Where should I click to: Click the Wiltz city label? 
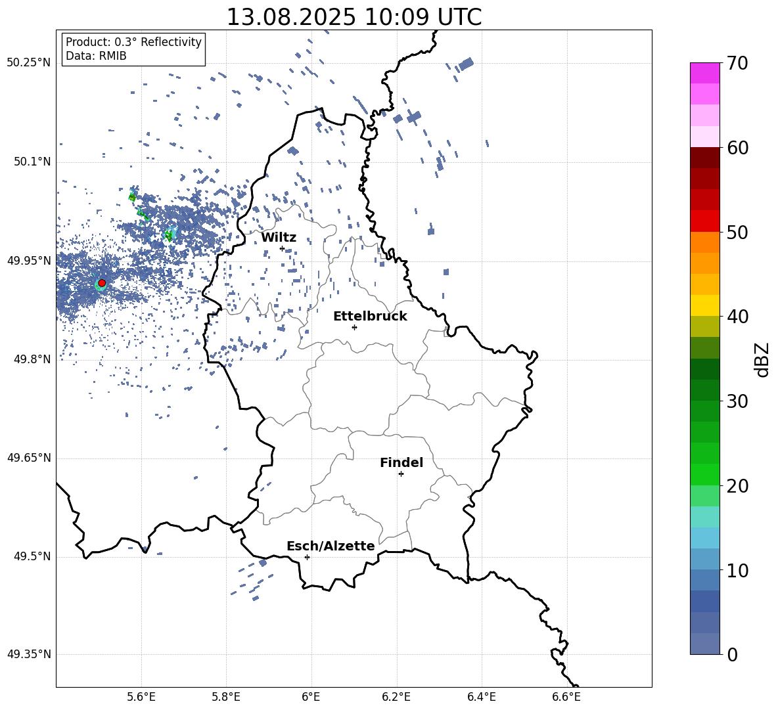pos(279,238)
